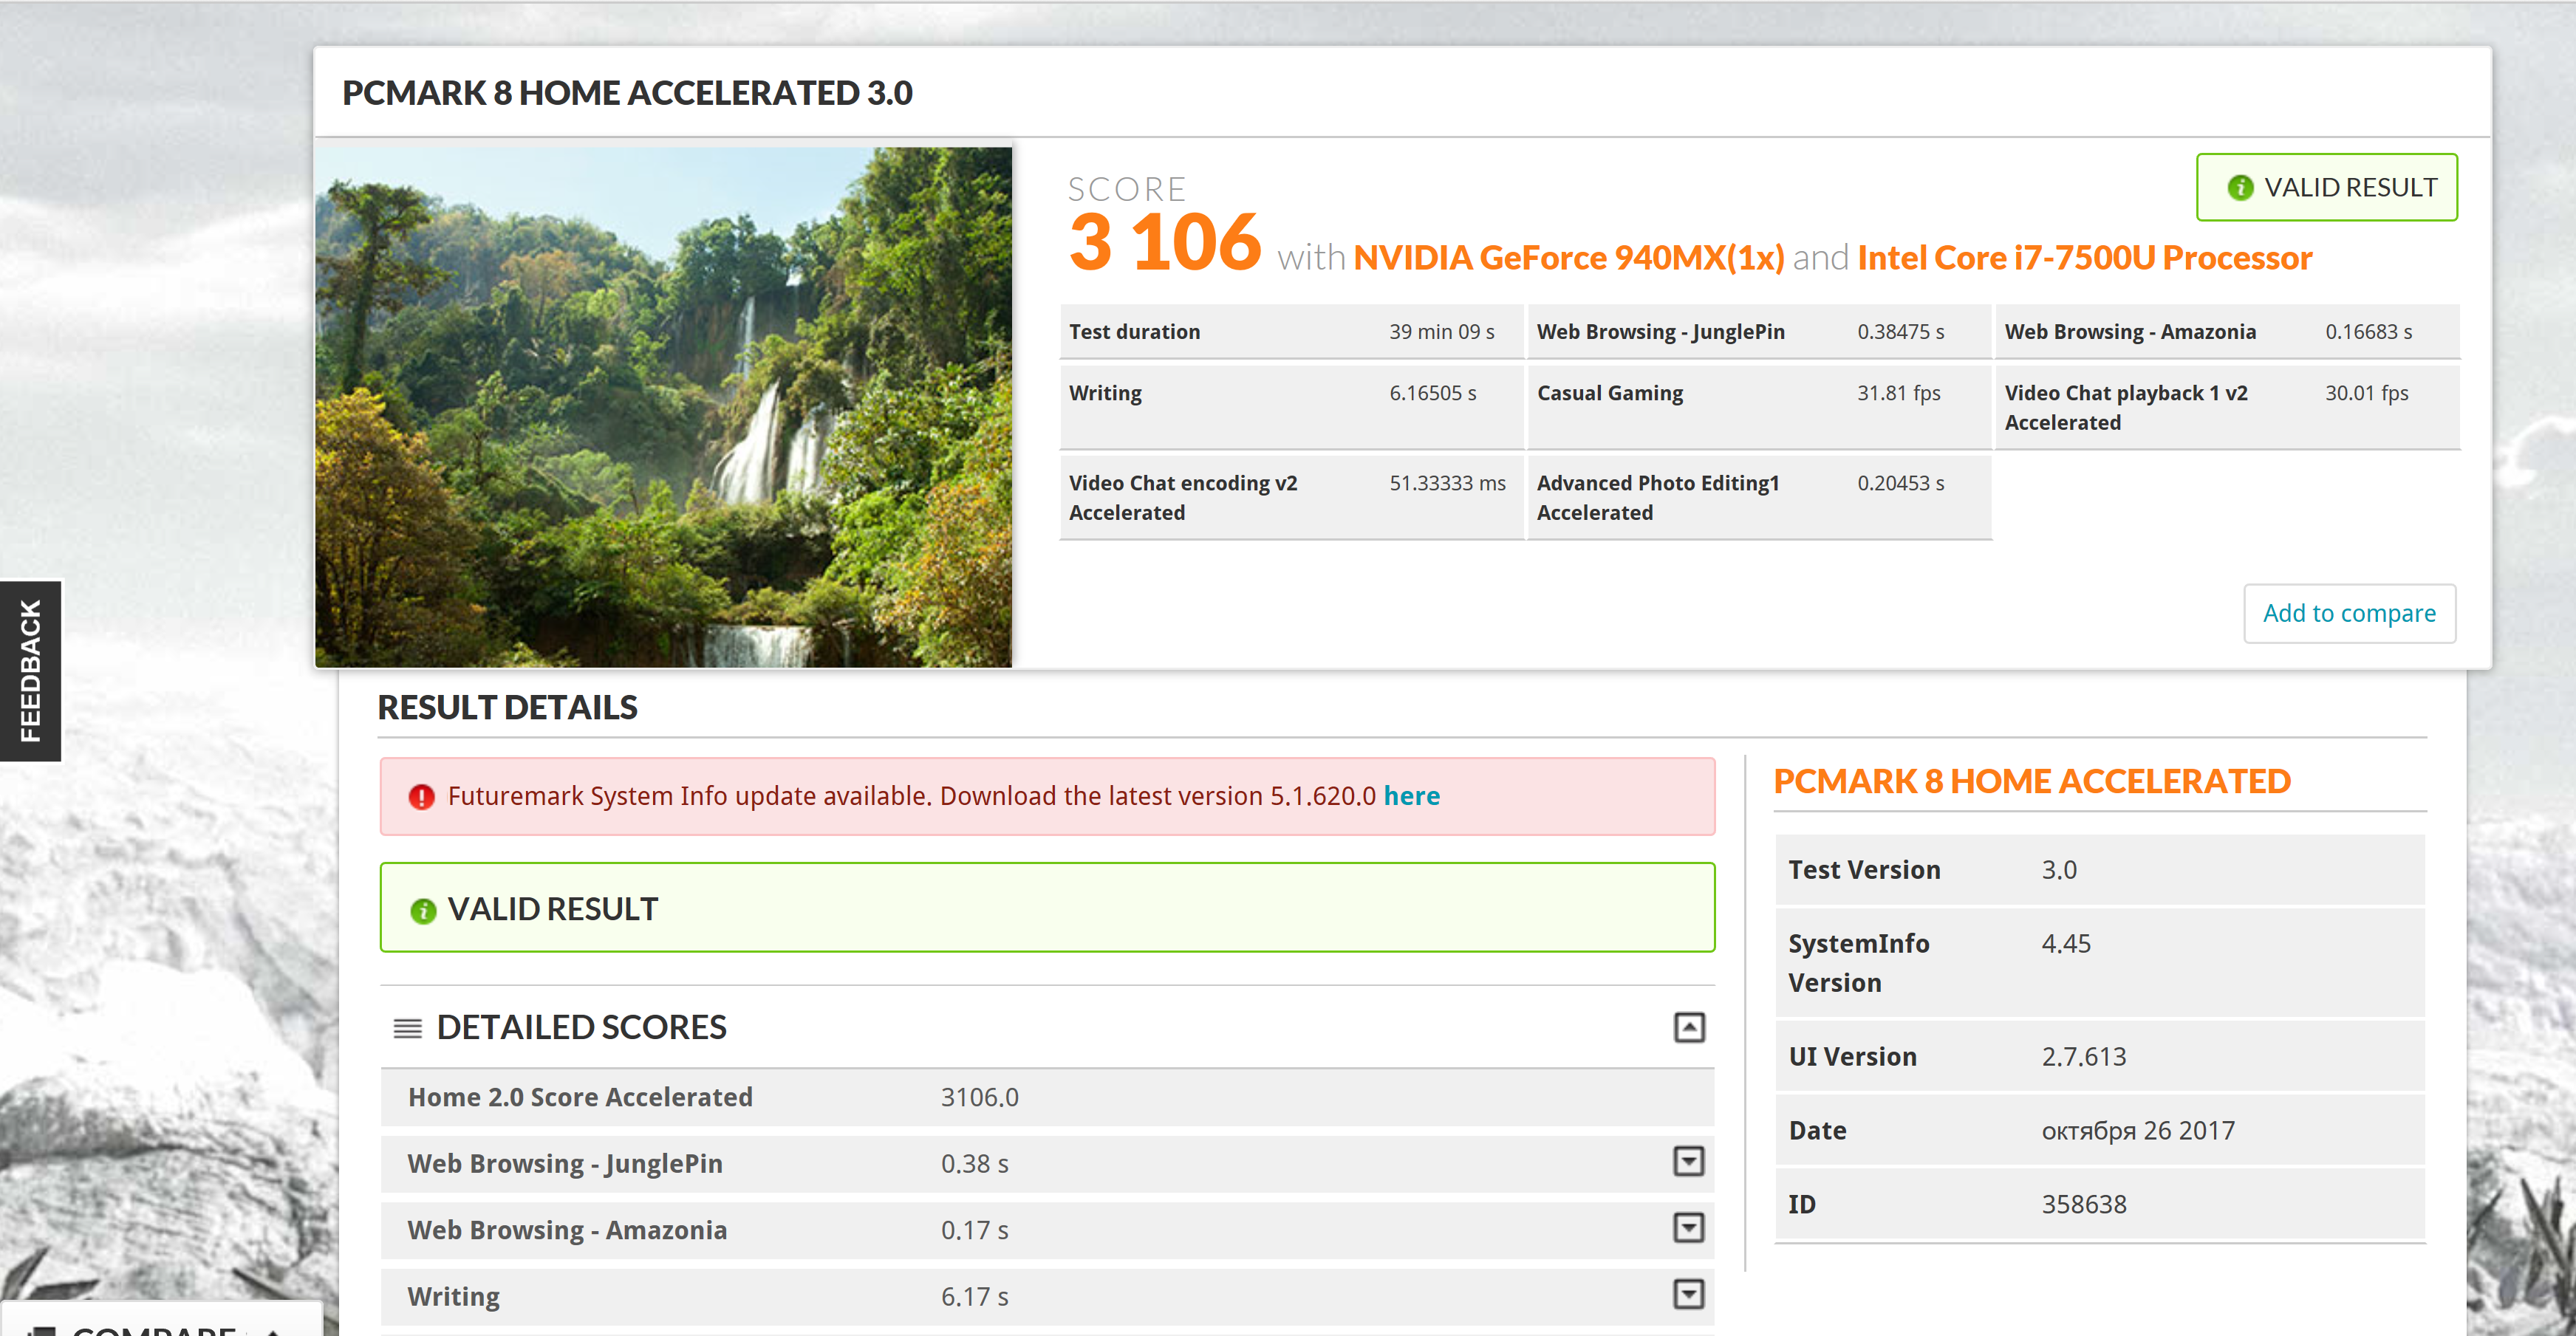Open the NVIDIA GeForce 940MX(1x) link
2576x1336 pixels.
coord(1568,258)
